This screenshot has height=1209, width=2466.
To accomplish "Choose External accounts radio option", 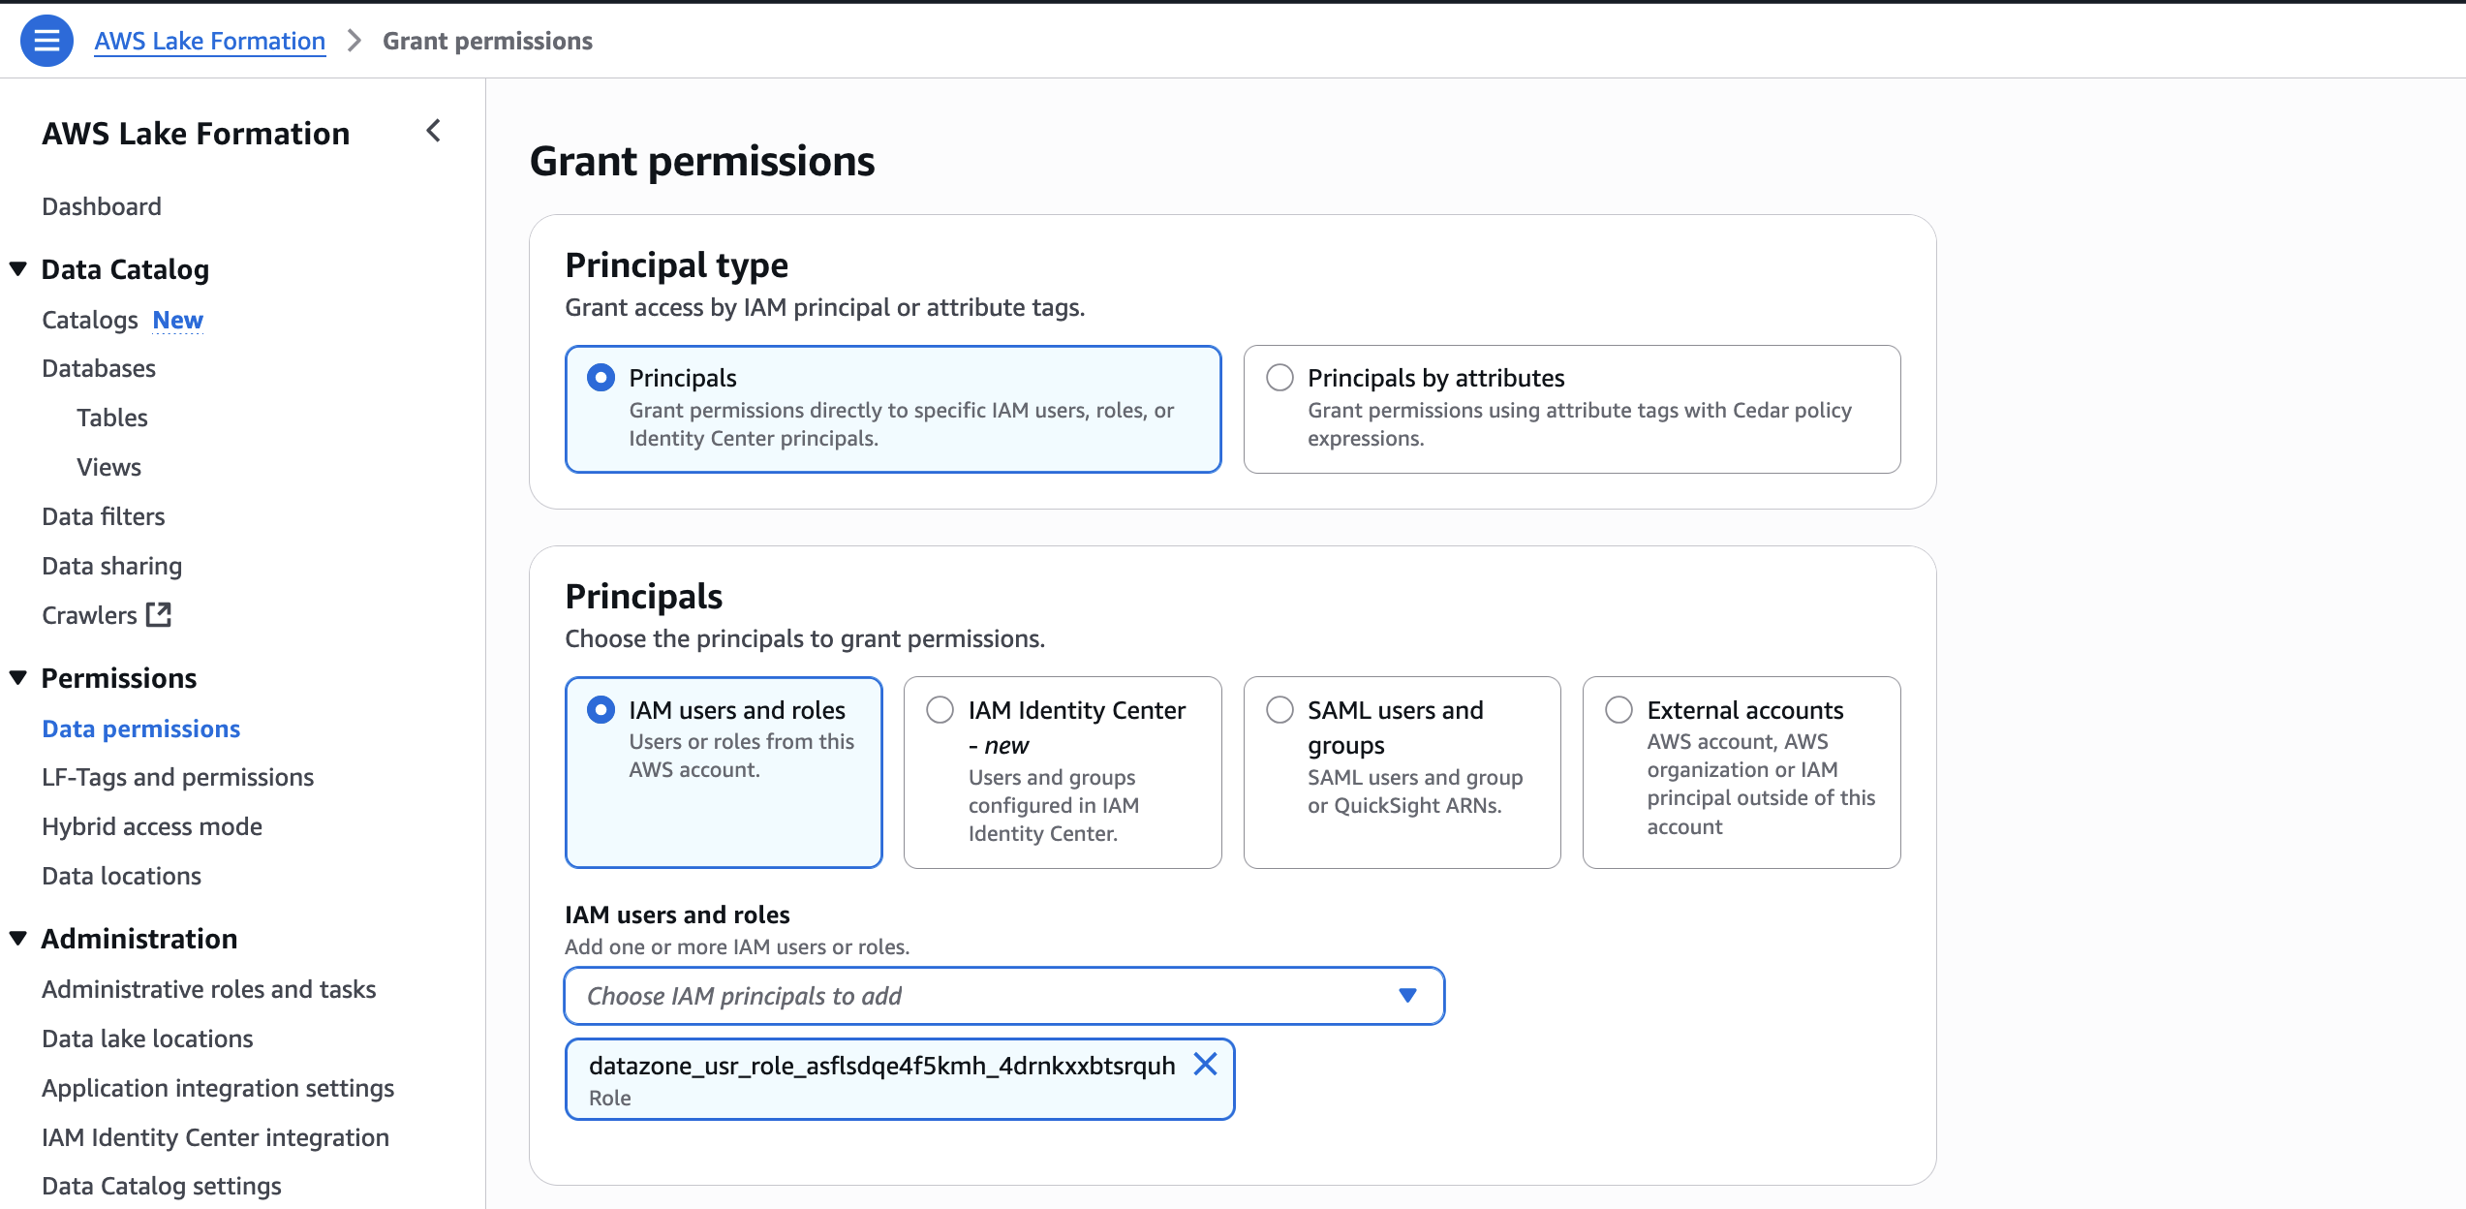I will 1618,710.
